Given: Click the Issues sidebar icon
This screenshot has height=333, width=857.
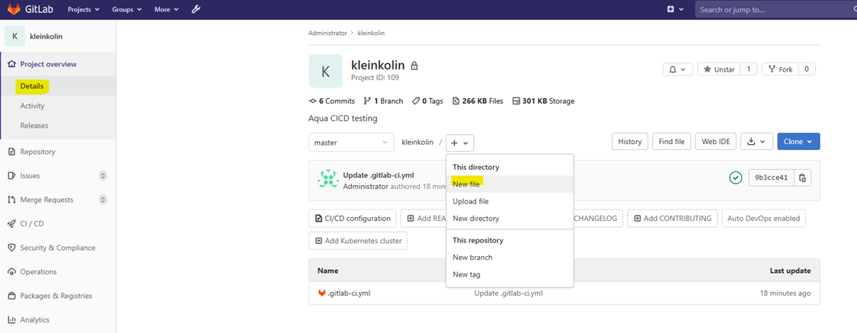Looking at the screenshot, I should click(x=11, y=175).
